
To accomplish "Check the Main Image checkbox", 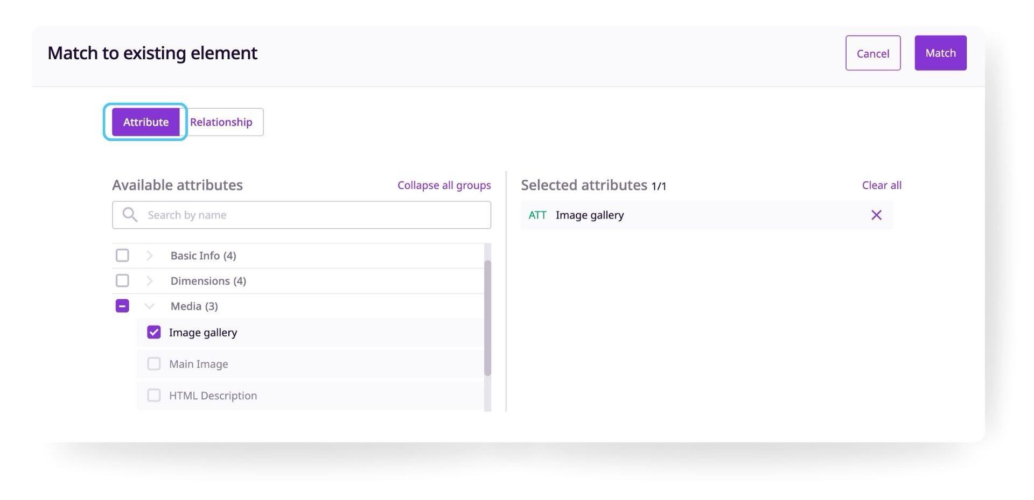I will pos(154,364).
